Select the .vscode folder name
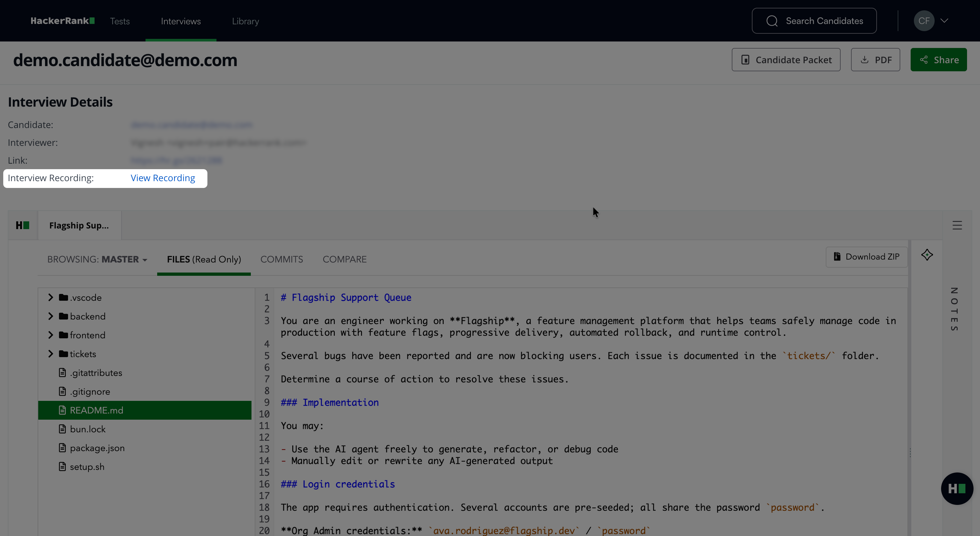 pos(86,297)
